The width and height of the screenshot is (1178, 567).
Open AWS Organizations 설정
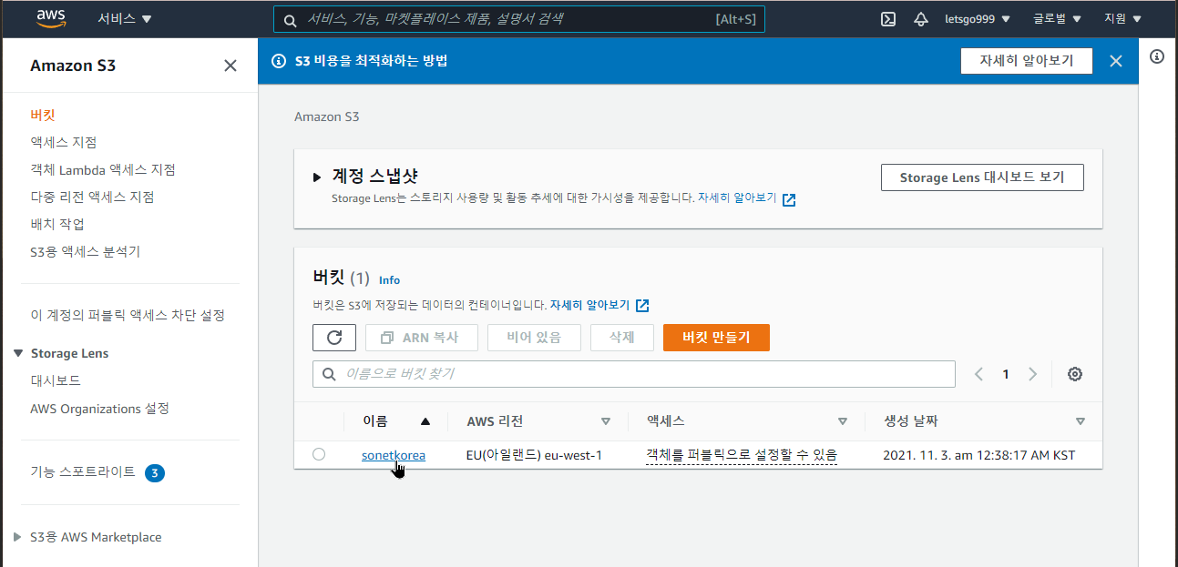99,409
